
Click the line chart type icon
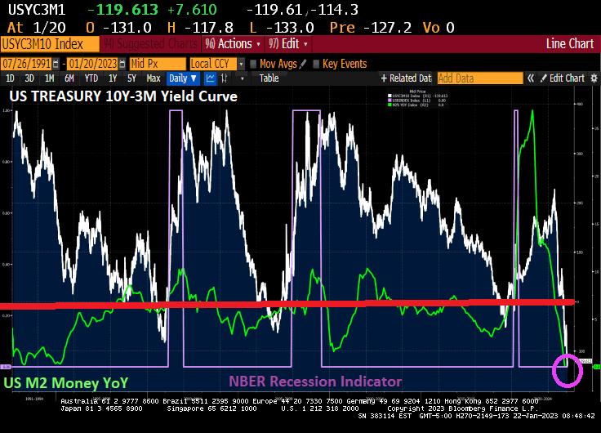[x=211, y=78]
